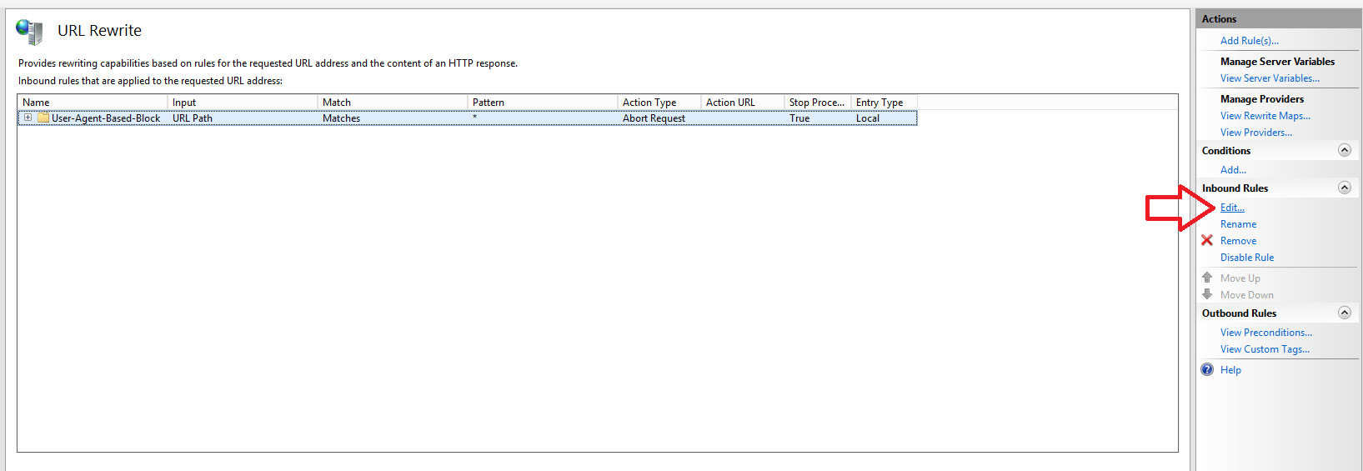Select the User-Agent-Based-Block rule name

(106, 118)
